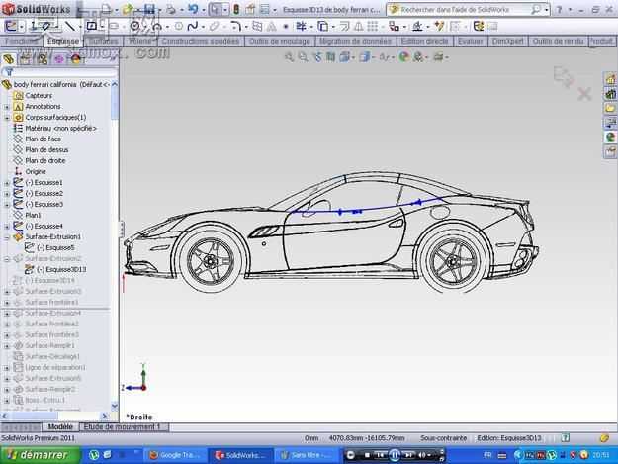Viewport: 618px width, 464px height.
Task: Click the Rebuild traffic light icon
Action: coord(236,9)
